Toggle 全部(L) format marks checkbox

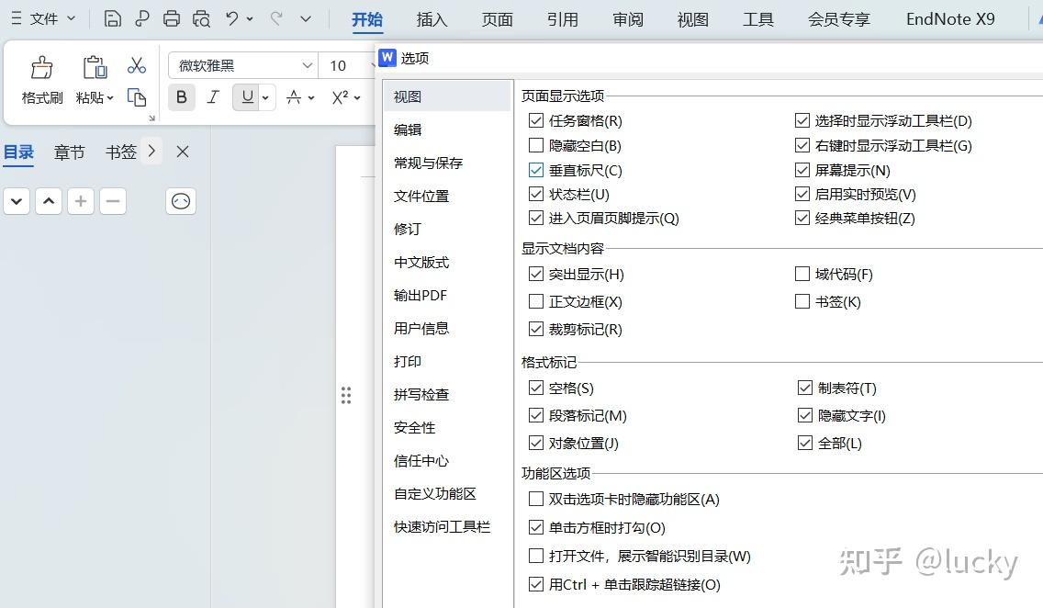pyautogui.click(x=805, y=443)
